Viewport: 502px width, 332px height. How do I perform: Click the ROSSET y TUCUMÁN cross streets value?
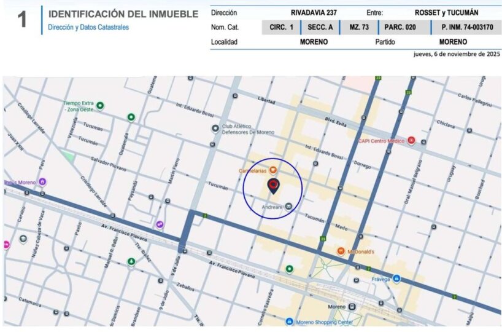click(x=447, y=12)
